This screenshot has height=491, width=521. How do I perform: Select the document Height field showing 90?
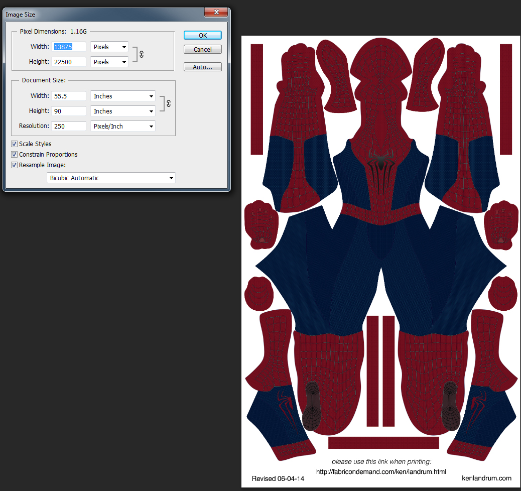coord(69,111)
